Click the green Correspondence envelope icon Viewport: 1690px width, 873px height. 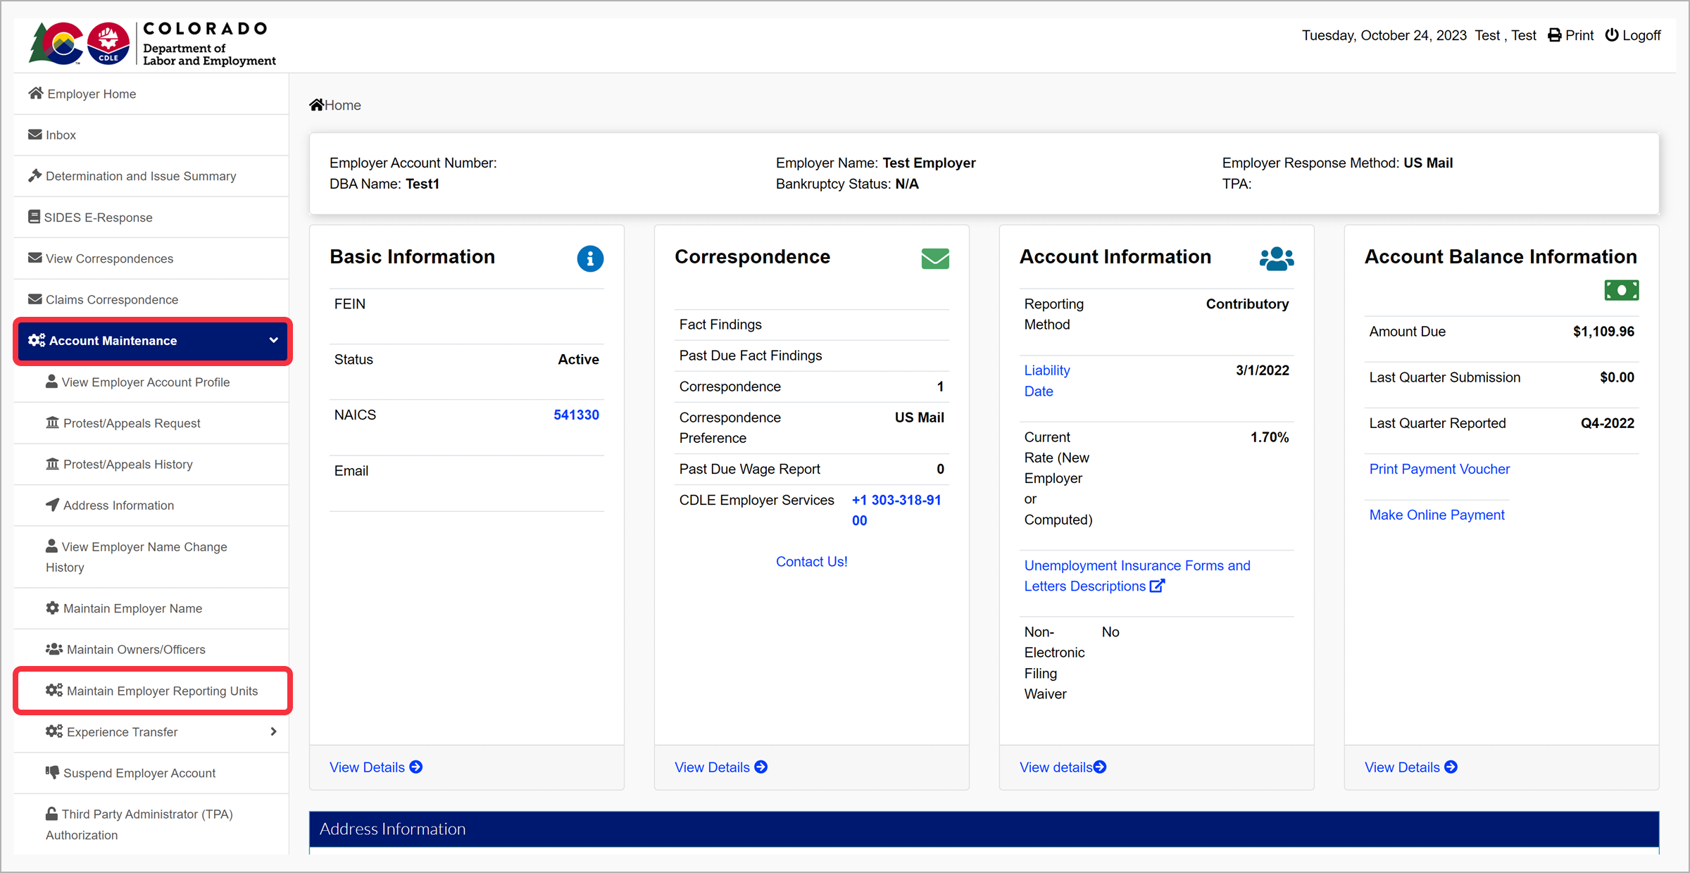point(935,258)
